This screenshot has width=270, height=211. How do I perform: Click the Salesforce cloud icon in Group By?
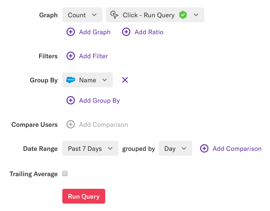point(71,80)
